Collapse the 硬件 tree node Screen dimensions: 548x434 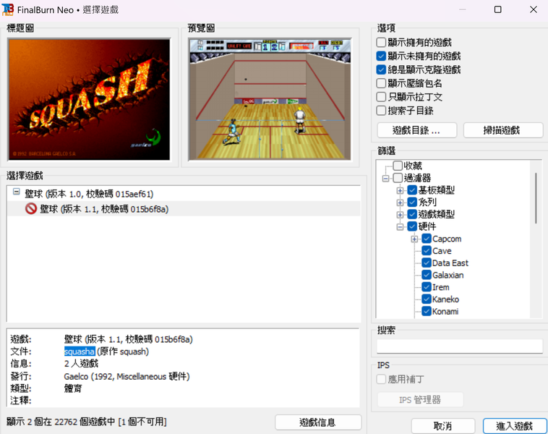coord(401,227)
